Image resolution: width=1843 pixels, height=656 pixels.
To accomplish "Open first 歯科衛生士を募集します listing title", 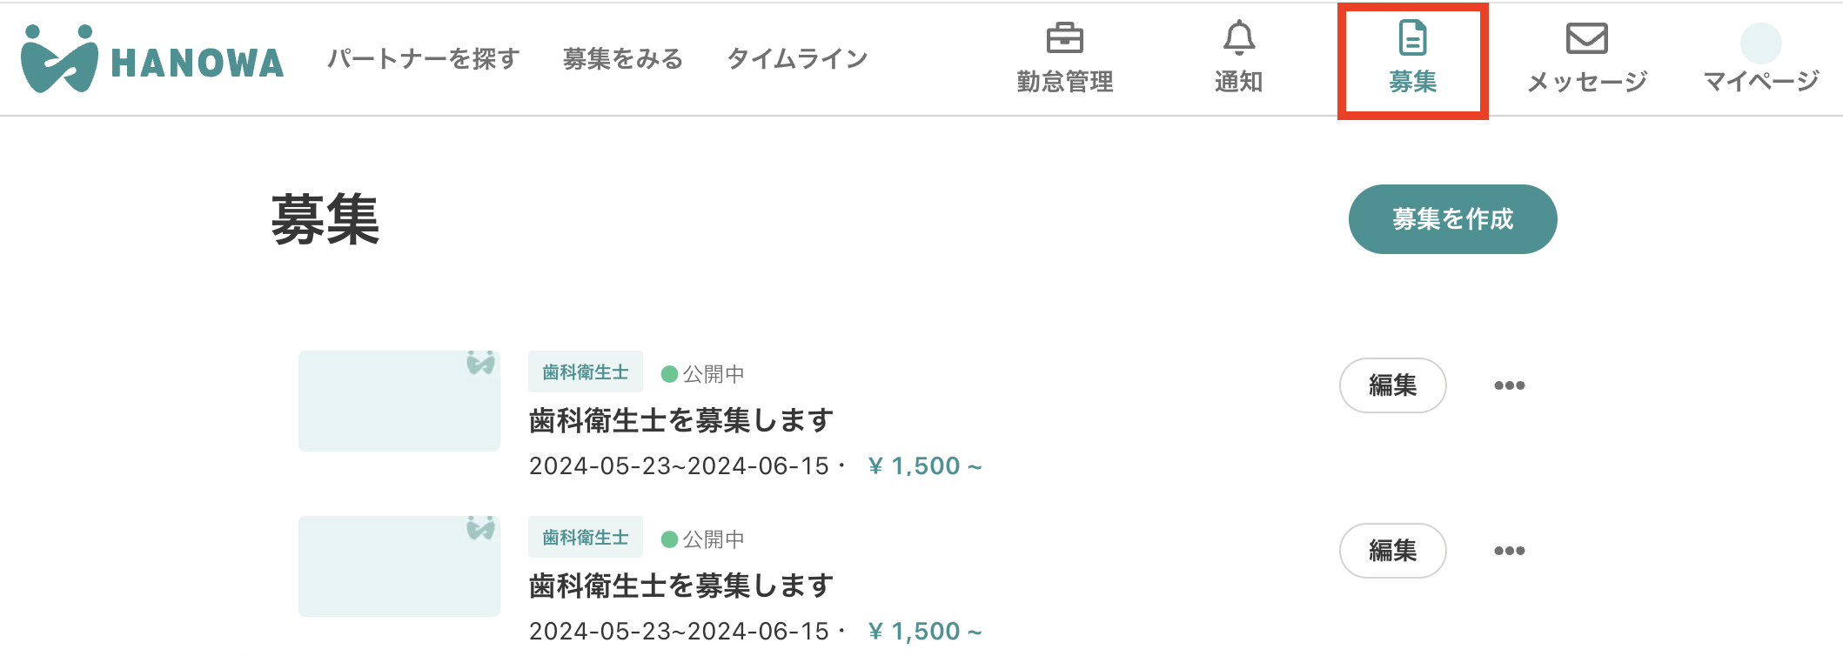I will point(681,421).
